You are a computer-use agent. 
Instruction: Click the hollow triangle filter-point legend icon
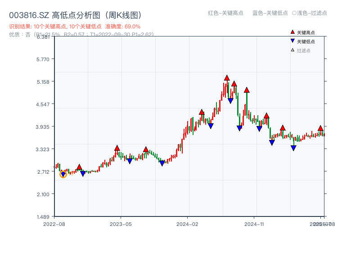292,50
